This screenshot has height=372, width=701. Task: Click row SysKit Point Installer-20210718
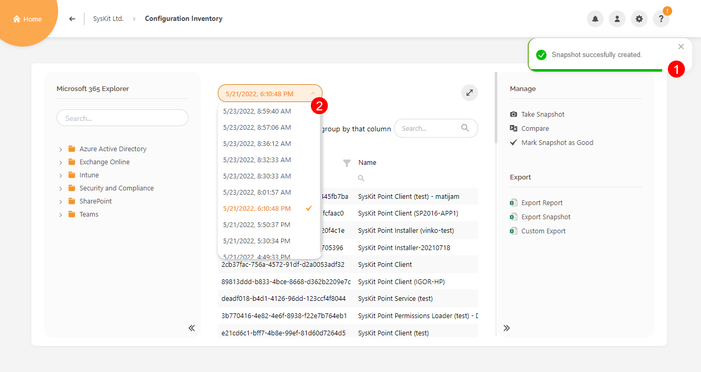[x=404, y=247]
